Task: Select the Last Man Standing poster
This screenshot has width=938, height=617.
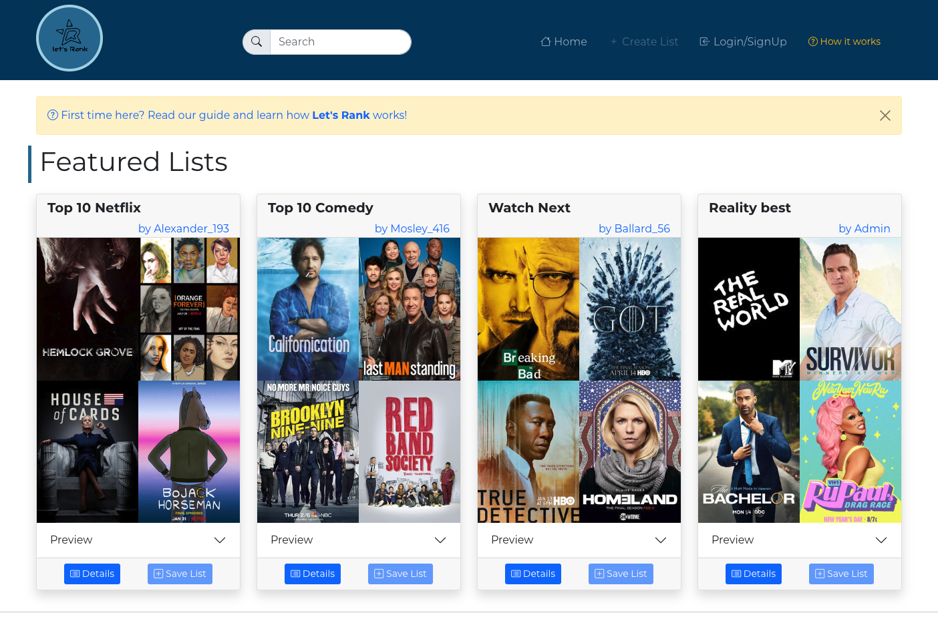Action: point(410,309)
